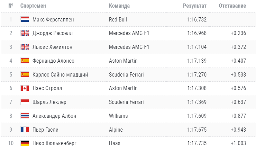Image resolution: width=256 pixels, height=150 pixels.
Task: Open Макс Ферстаппен driver name
Action: tap(53, 19)
